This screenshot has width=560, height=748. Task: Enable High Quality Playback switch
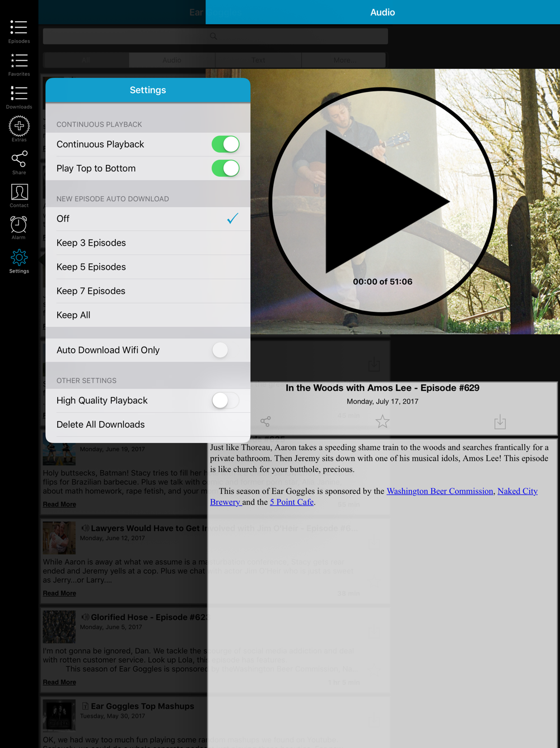[225, 400]
